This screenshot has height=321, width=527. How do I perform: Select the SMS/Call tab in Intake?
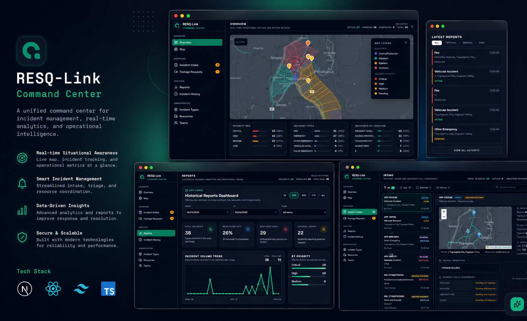coord(423,188)
